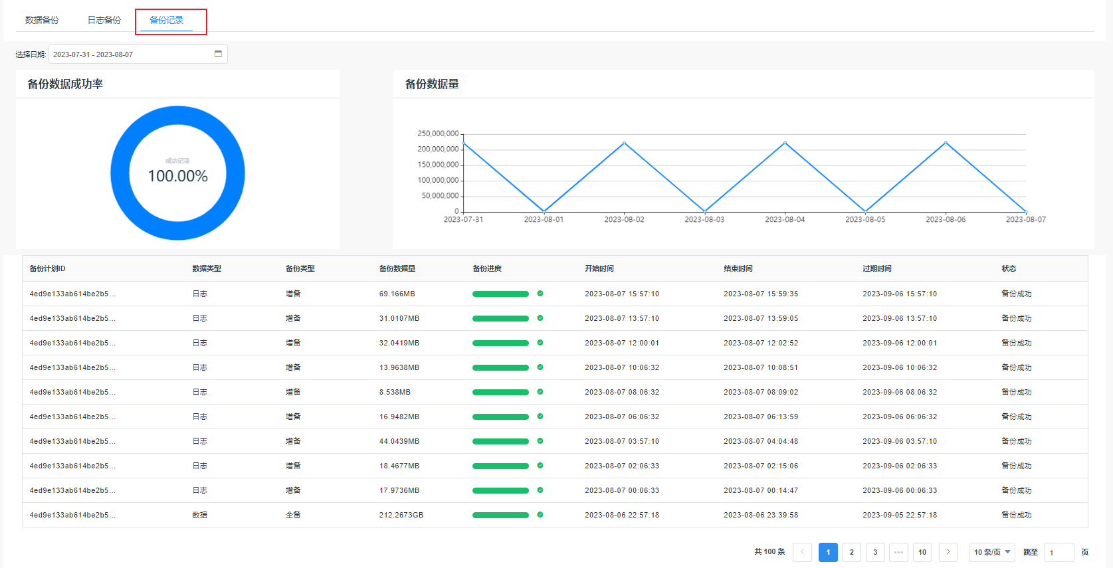The width and height of the screenshot is (1113, 568).
Task: Go to the previous page arrow
Action: coord(802,552)
